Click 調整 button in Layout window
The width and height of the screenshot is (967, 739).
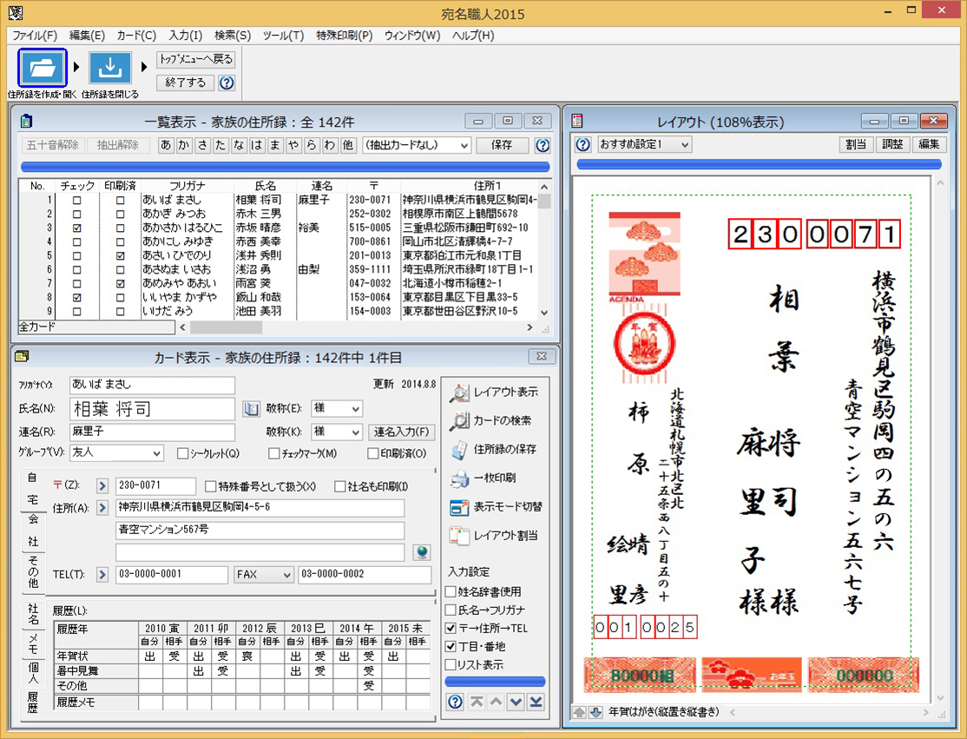point(892,144)
